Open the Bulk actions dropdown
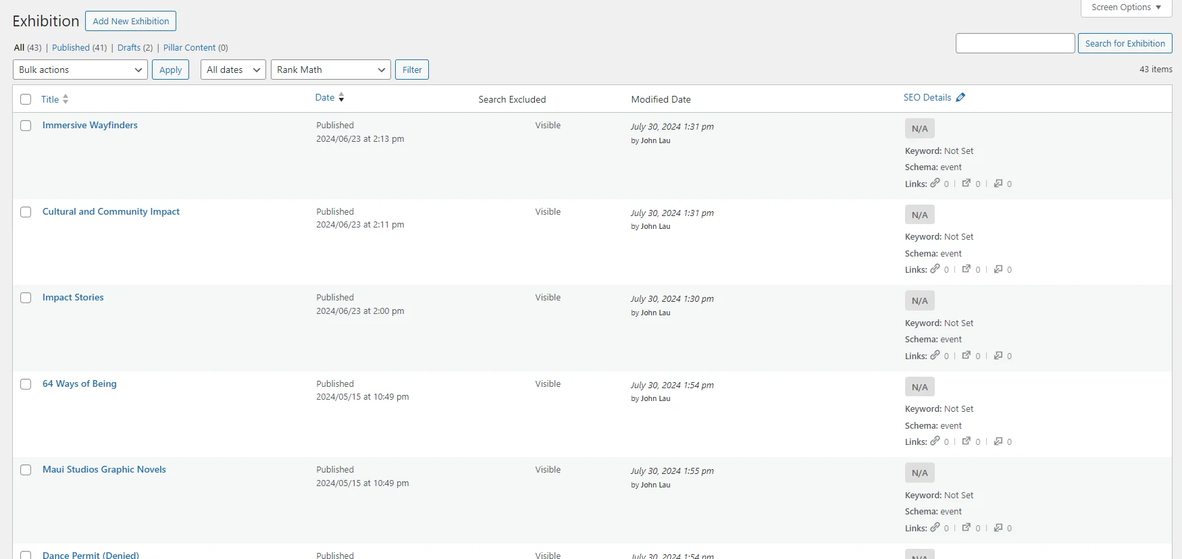The width and height of the screenshot is (1182, 559). (x=80, y=70)
